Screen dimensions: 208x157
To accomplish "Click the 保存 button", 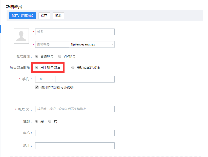I will (44, 15).
